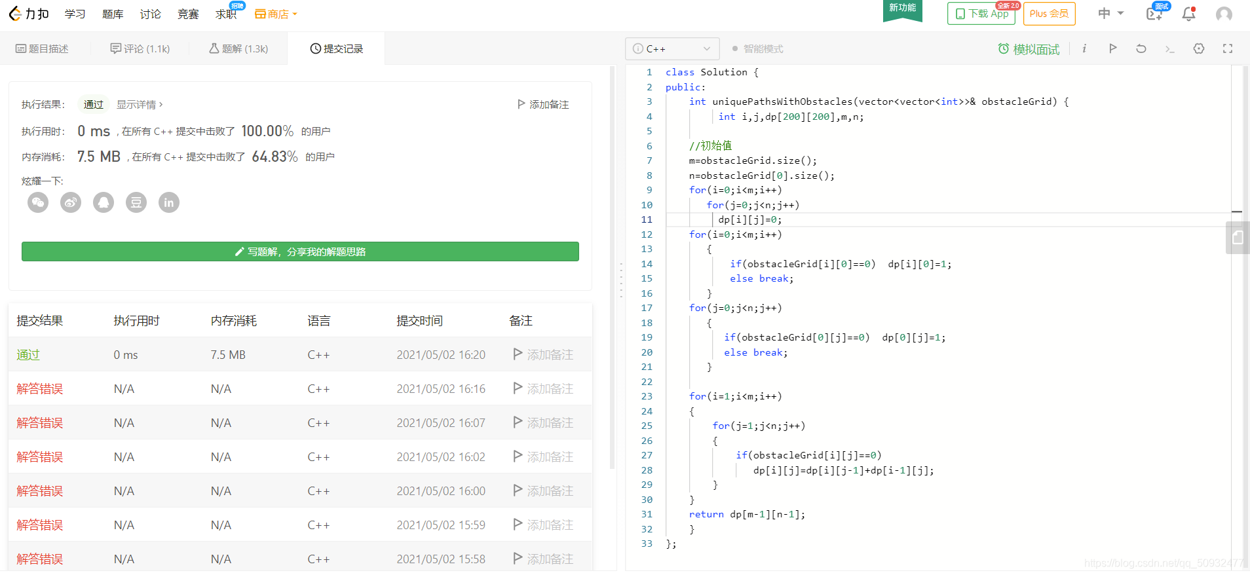Open editor settings gear

coord(1199,48)
